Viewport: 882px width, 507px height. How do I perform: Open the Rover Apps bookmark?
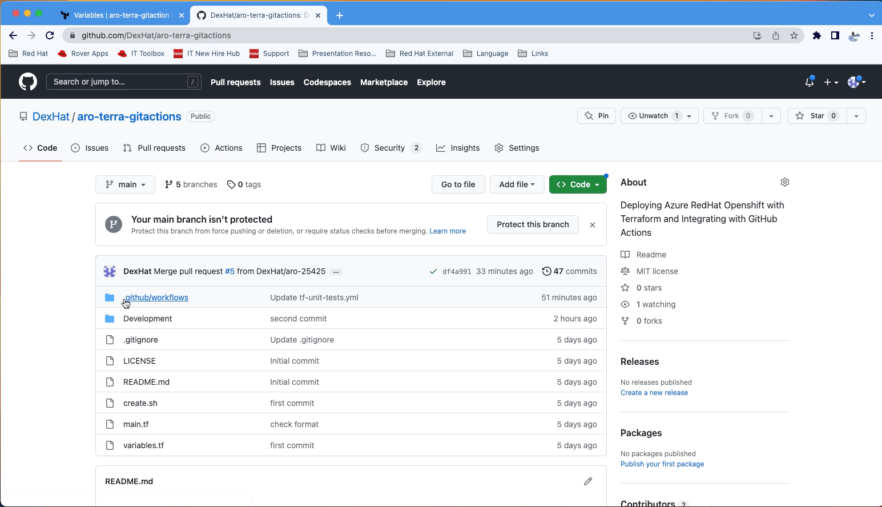[83, 54]
